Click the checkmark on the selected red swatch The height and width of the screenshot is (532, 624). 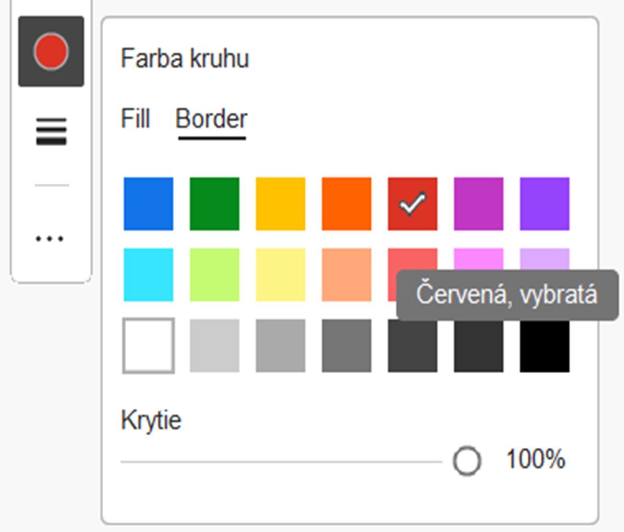[x=412, y=204]
